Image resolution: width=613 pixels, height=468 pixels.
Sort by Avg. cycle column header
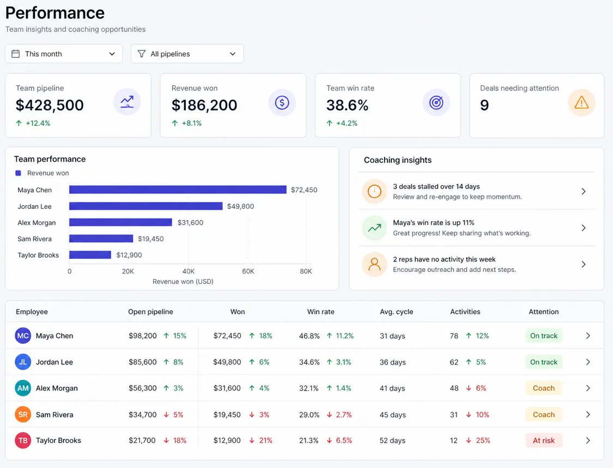pos(397,312)
